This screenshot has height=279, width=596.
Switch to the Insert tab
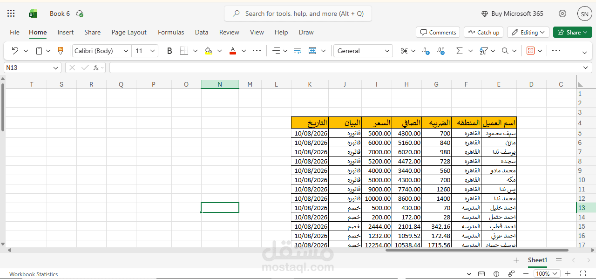pyautogui.click(x=66, y=32)
